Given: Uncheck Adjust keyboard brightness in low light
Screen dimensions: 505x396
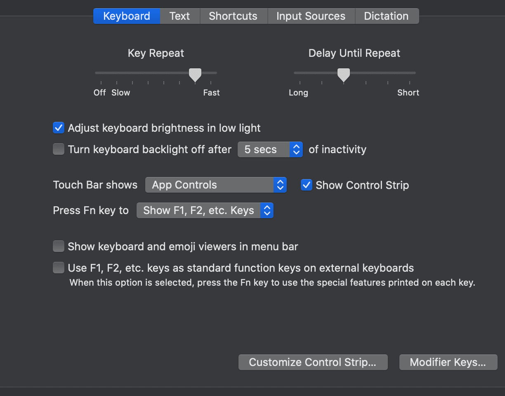Looking at the screenshot, I should point(59,128).
